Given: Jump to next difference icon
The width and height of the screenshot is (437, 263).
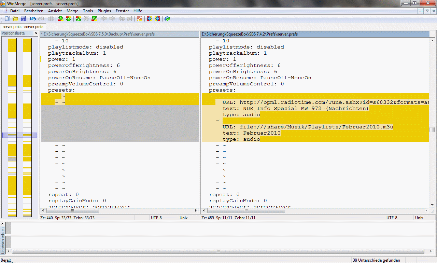Looking at the screenshot, I should 60,19.
